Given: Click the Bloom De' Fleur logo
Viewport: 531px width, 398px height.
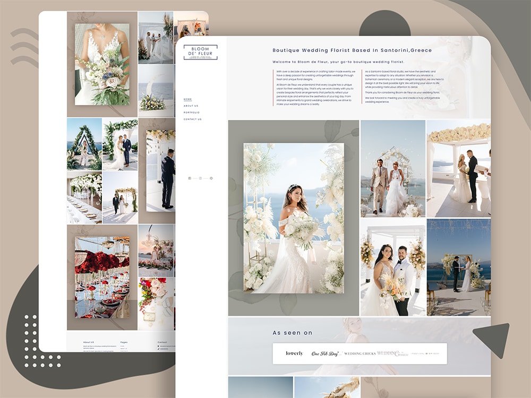Looking at the screenshot, I should 200,52.
